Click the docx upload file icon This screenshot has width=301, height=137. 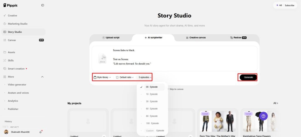pyautogui.click(x=102, y=59)
